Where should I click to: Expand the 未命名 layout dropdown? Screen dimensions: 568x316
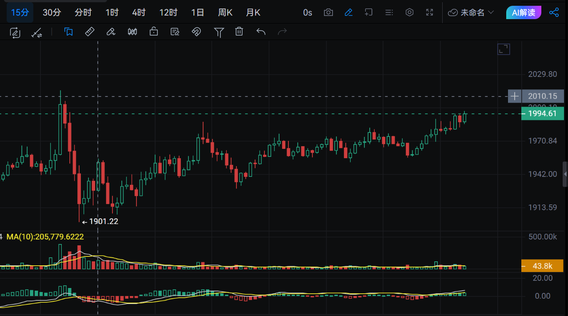click(x=471, y=12)
